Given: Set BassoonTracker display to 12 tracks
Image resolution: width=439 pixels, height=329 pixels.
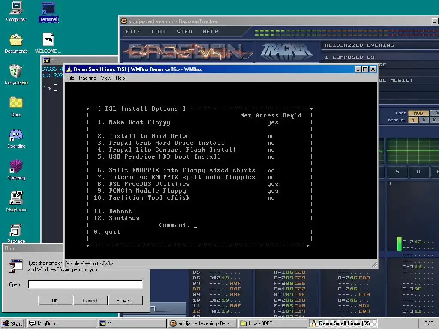Looking at the screenshot, I should (x=434, y=120).
